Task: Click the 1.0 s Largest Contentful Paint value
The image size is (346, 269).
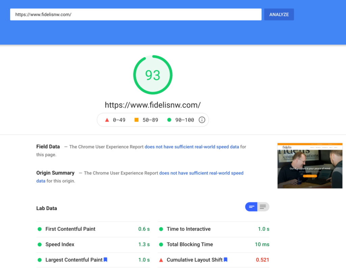Action: 144,260
